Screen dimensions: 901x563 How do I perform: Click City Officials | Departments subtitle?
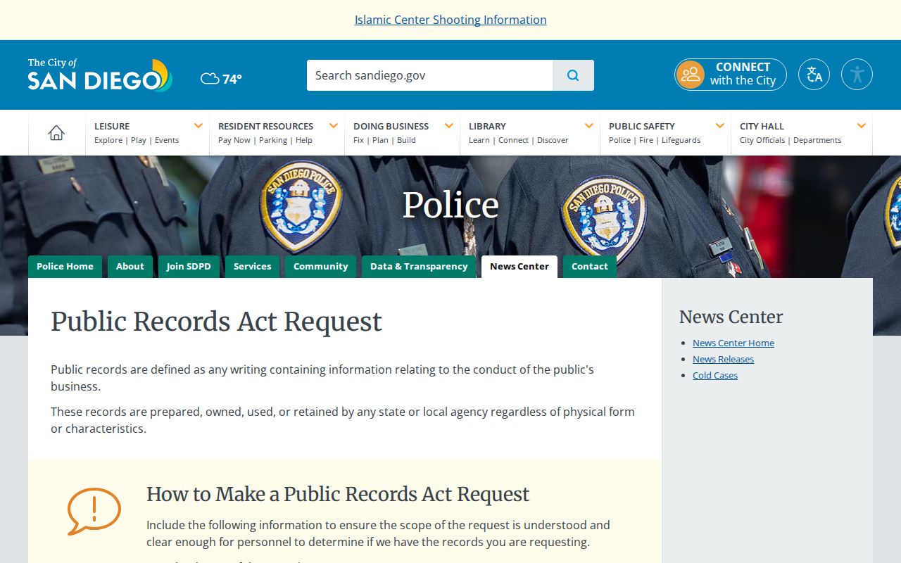click(x=790, y=140)
